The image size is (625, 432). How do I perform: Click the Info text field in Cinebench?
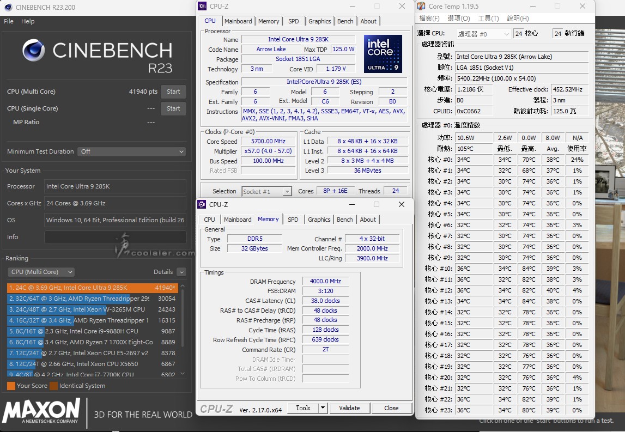tap(115, 237)
